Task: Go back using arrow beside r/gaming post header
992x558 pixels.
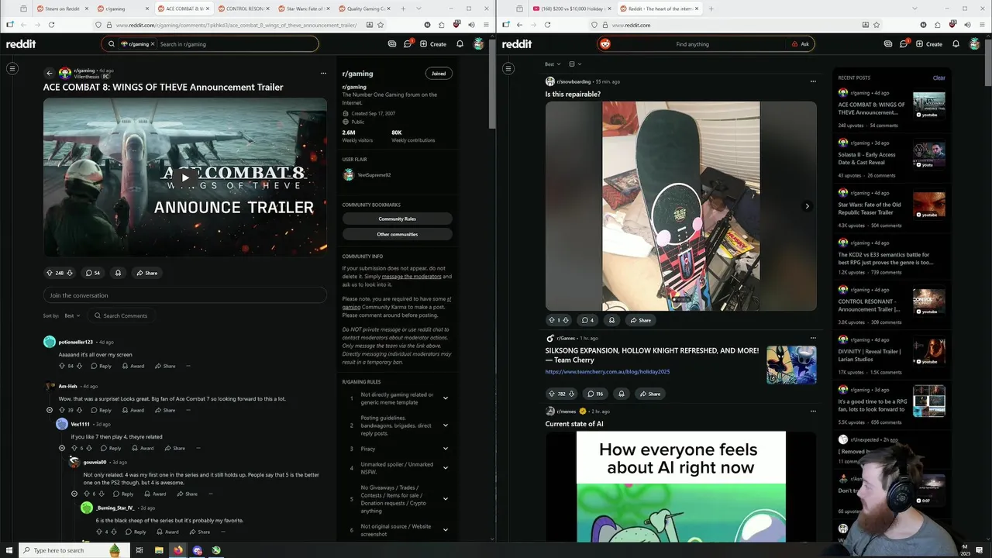Action: pos(50,73)
